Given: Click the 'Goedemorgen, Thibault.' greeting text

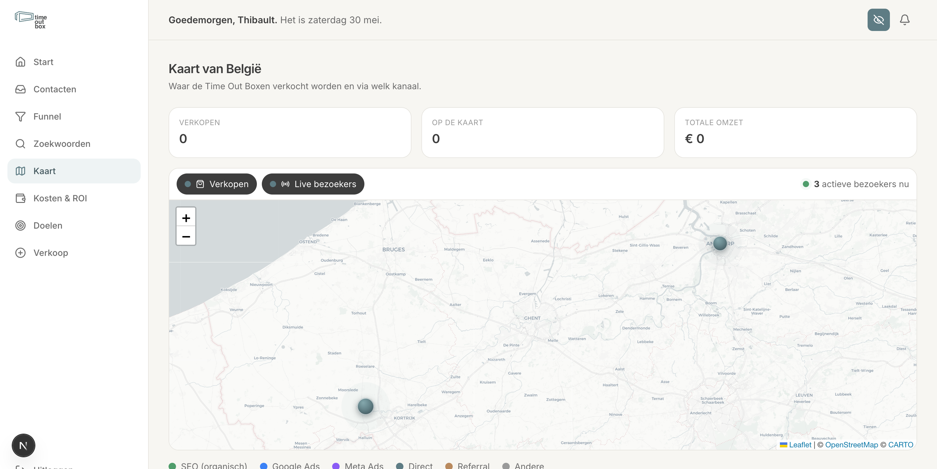Looking at the screenshot, I should click(x=223, y=20).
